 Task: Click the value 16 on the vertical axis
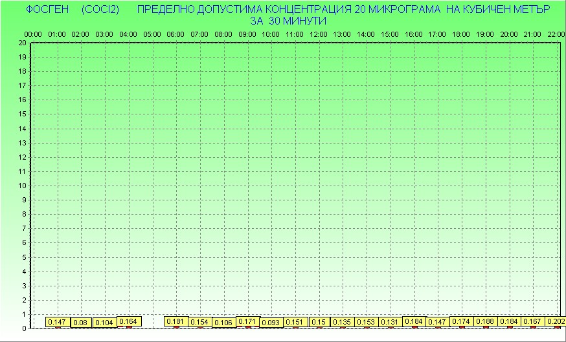coord(23,100)
